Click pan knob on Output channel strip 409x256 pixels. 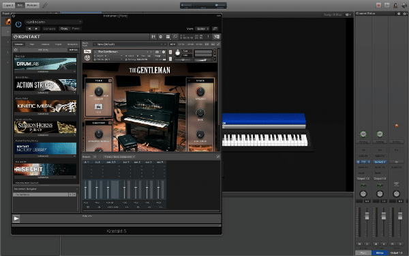click(x=396, y=194)
